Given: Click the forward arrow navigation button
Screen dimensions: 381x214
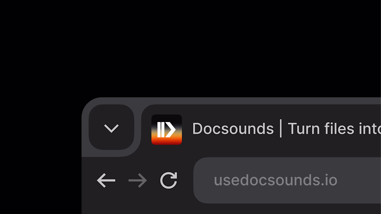Looking at the screenshot, I should click(138, 180).
